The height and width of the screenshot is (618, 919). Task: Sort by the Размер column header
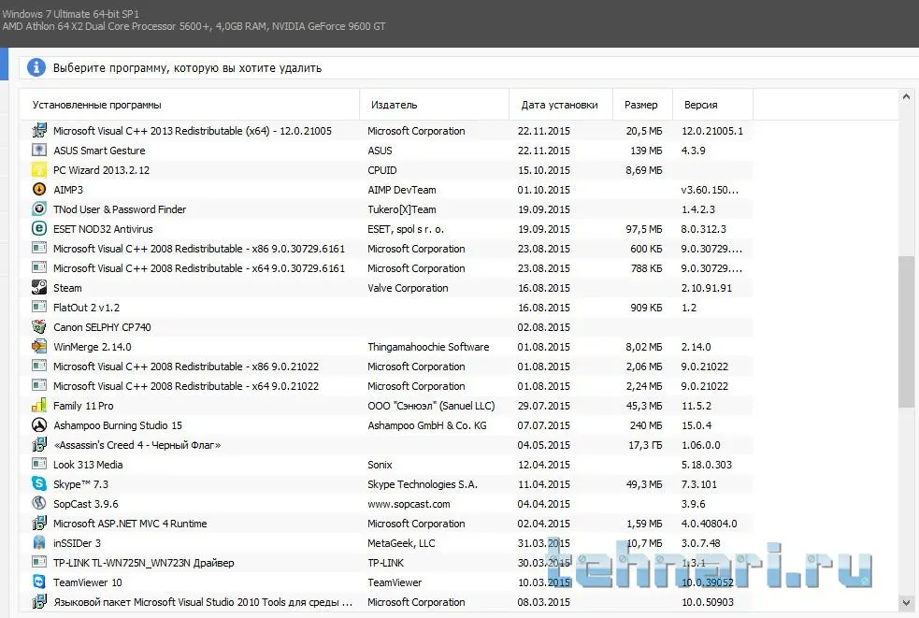click(643, 105)
